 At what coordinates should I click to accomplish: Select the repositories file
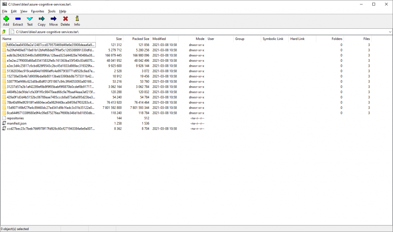click(x=15, y=118)
